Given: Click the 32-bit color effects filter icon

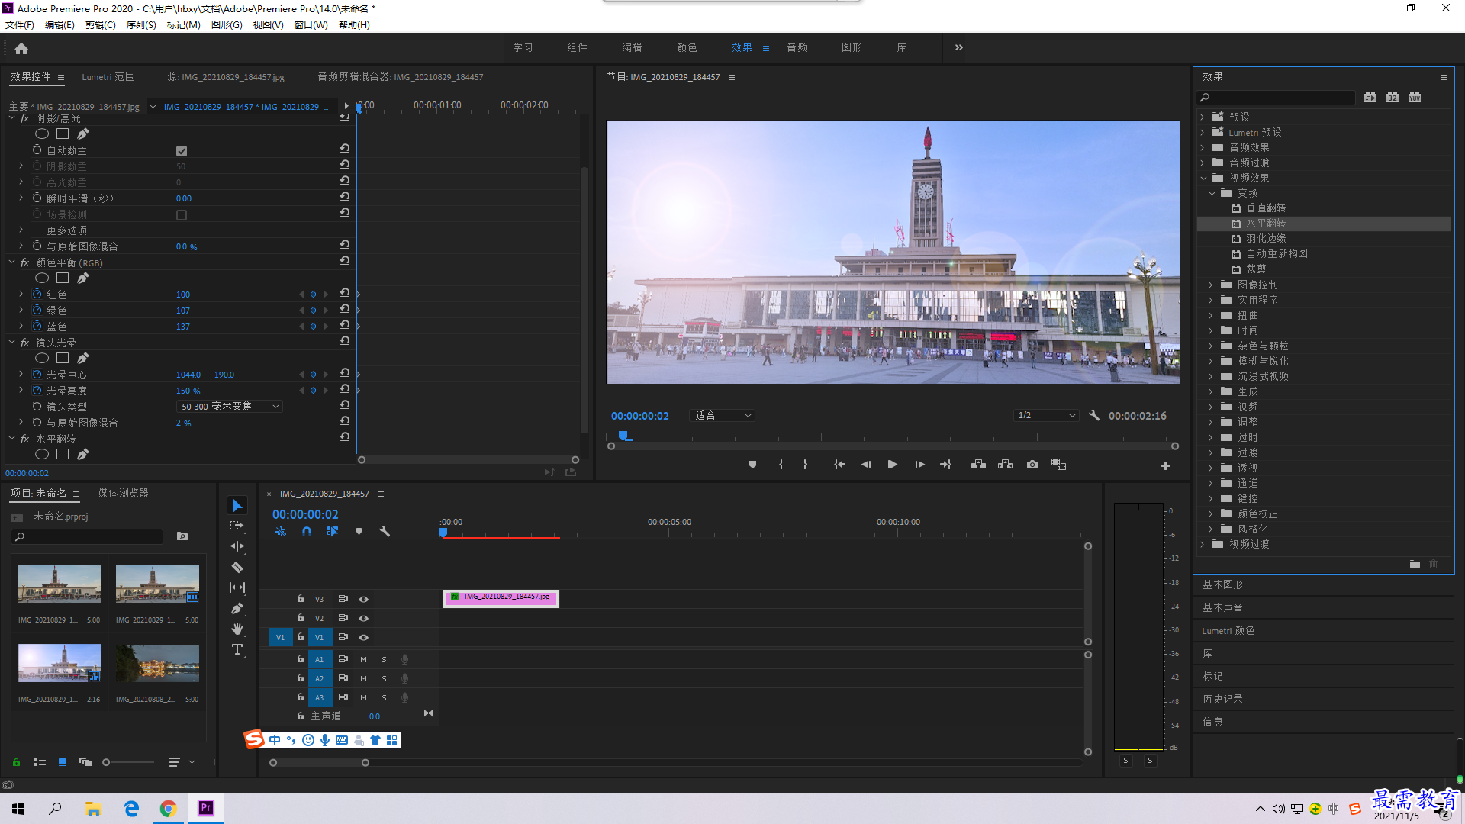Looking at the screenshot, I should (1393, 98).
